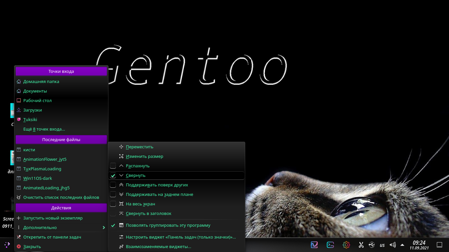Open recent file кисти
Viewport: 449px width, 252px height.
click(61, 150)
